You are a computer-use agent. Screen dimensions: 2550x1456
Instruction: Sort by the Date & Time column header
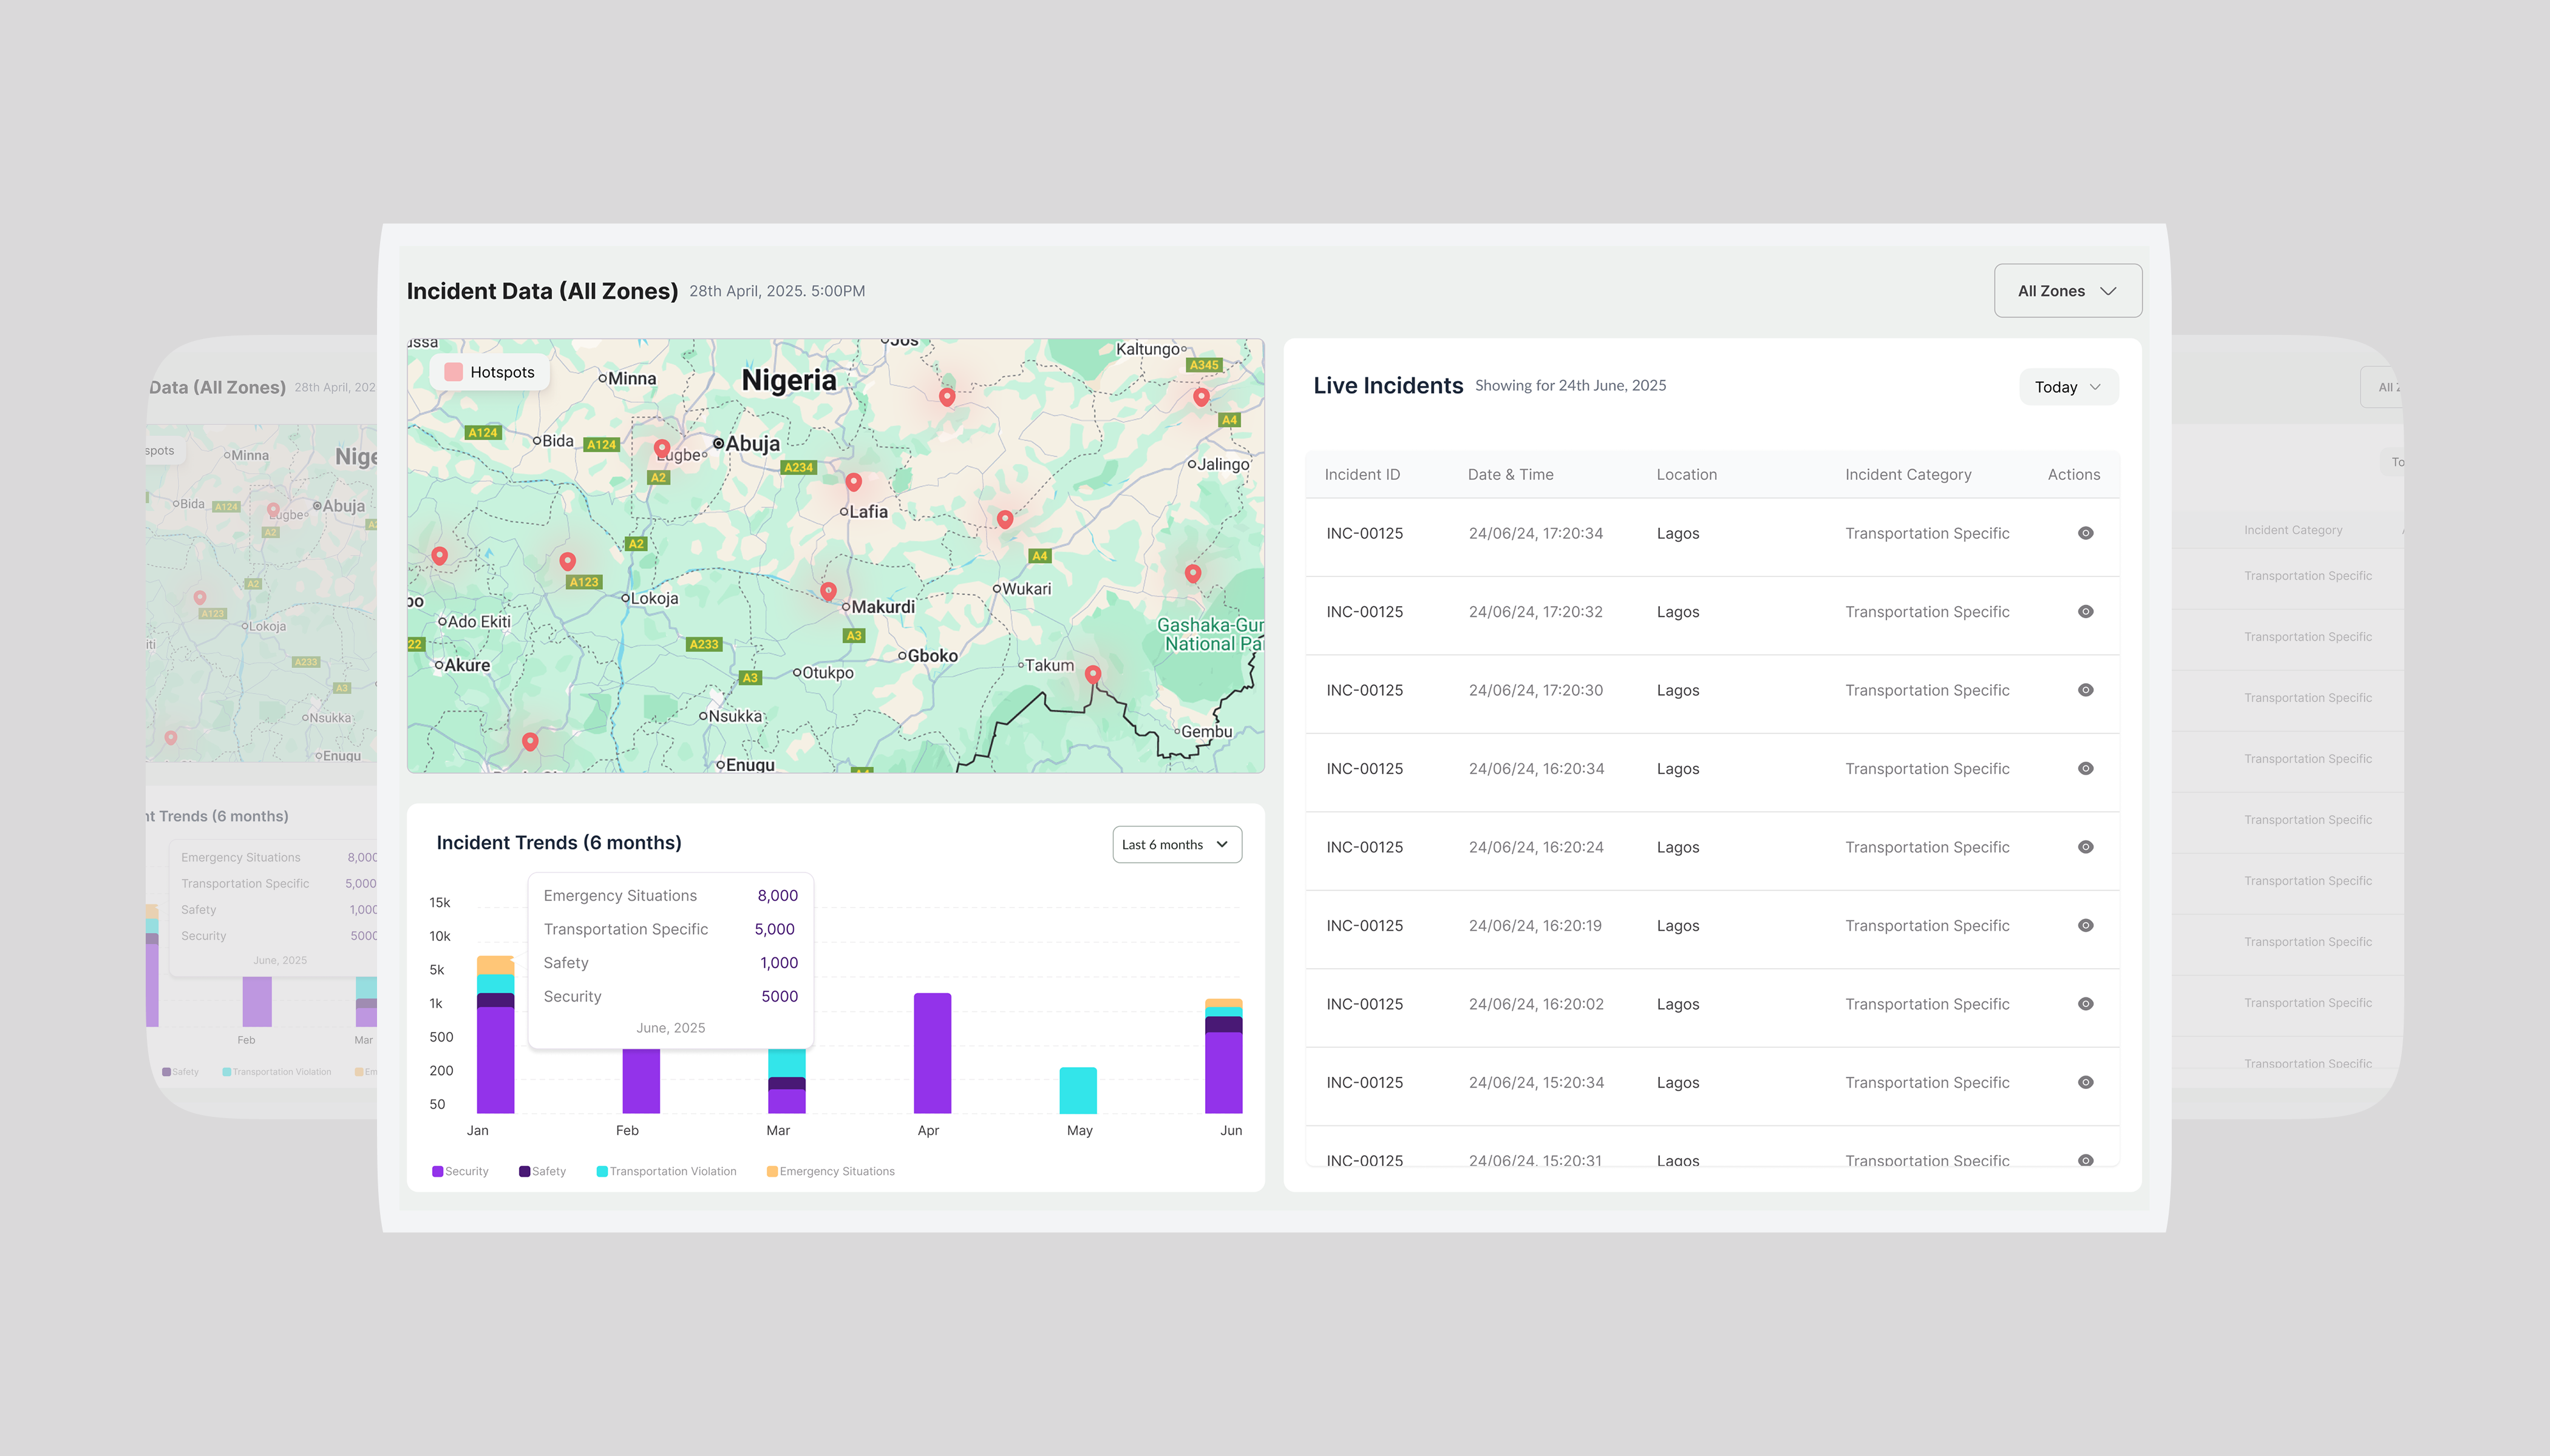(1510, 475)
